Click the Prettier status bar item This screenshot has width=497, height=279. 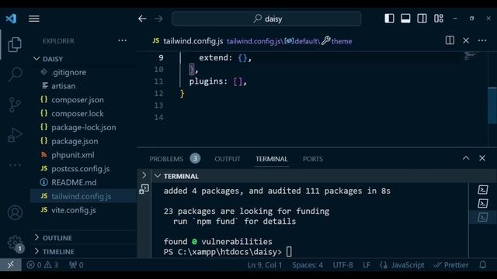pyautogui.click(x=450, y=265)
